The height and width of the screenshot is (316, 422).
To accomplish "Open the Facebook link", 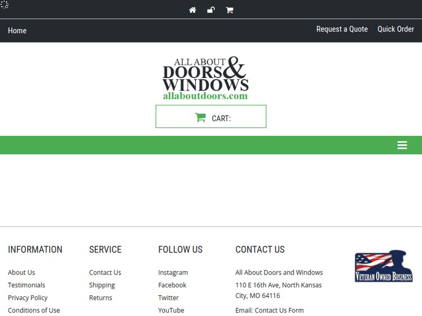I will tap(172, 285).
